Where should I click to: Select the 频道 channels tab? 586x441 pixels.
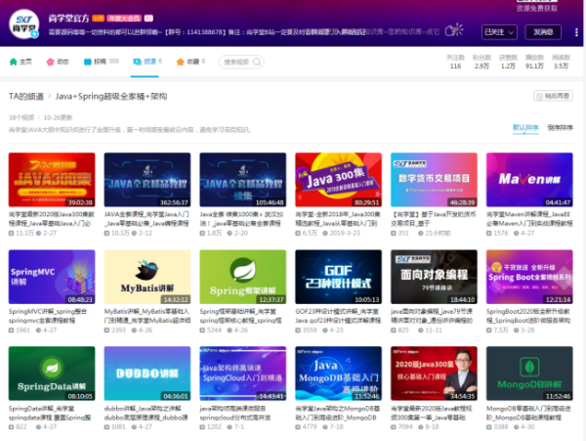(x=147, y=61)
